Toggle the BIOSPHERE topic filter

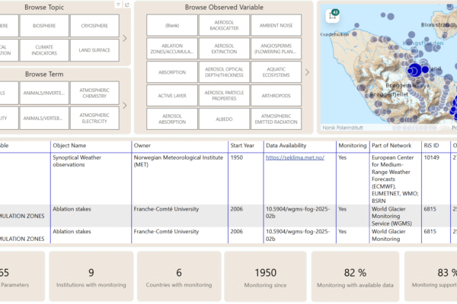click(x=44, y=26)
